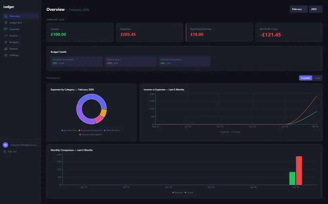The image size is (328, 204).
Task: Click the Monthly Comparison — Last 6 Months title
Action: [72, 150]
